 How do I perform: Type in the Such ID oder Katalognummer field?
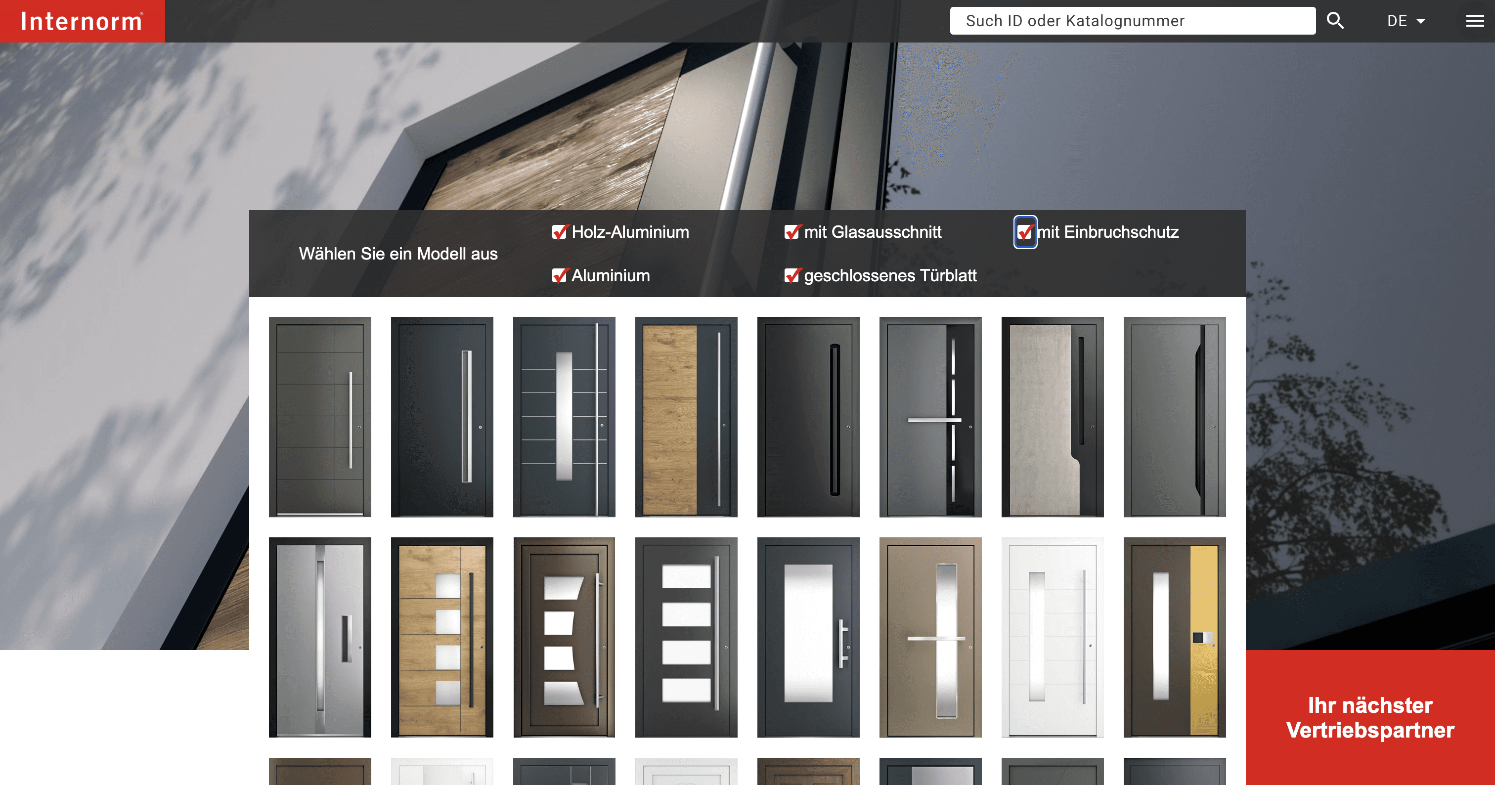[x=1132, y=21]
